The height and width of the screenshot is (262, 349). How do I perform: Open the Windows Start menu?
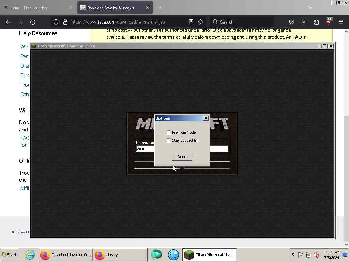pos(9,254)
